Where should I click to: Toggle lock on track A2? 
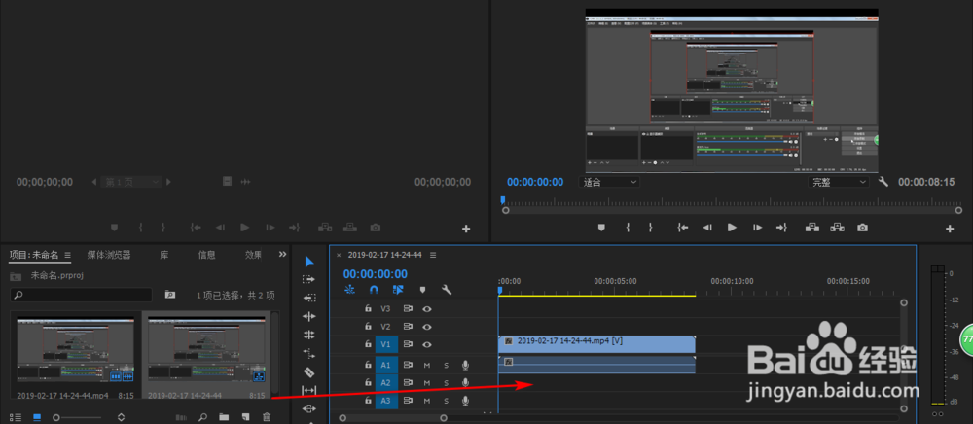(368, 382)
